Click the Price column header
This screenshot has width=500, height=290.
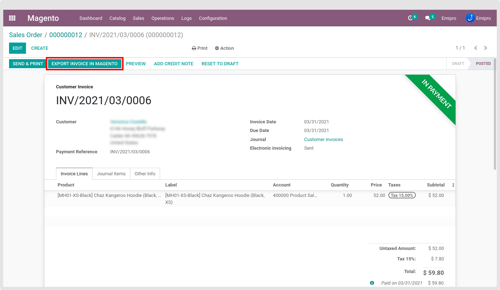[376, 185]
